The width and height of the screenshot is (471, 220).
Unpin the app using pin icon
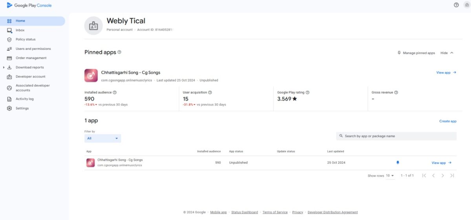click(398, 163)
